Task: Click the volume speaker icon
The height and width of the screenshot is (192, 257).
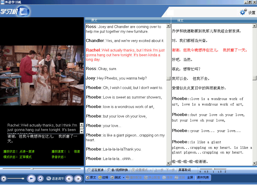Action: (x=4, y=178)
